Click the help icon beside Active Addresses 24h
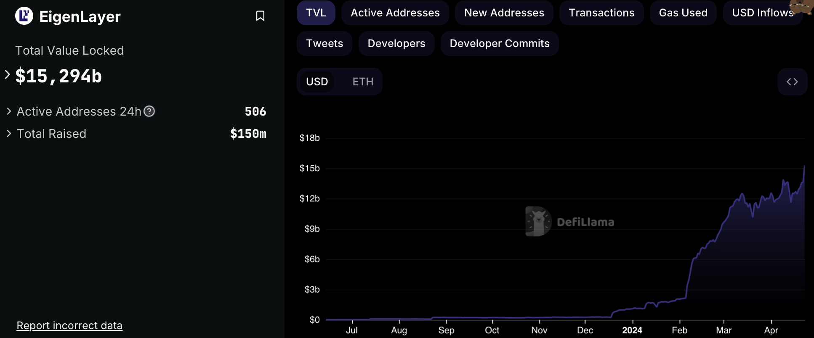Screen dimensions: 814x338 tap(149, 111)
